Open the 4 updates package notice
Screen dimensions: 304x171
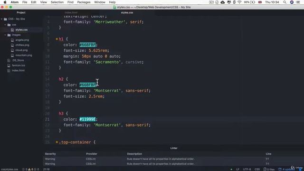tap(287, 169)
